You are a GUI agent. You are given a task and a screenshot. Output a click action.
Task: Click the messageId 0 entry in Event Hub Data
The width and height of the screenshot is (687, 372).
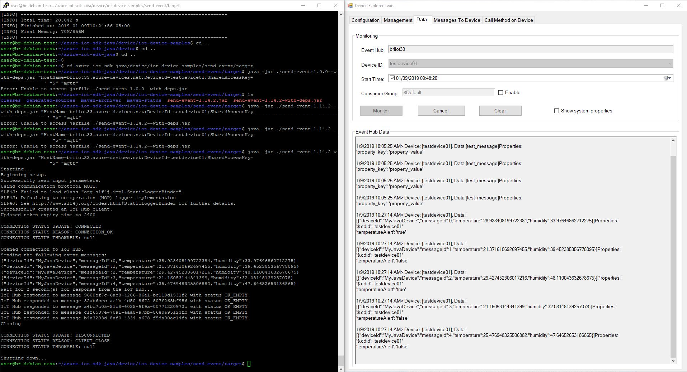coord(487,223)
